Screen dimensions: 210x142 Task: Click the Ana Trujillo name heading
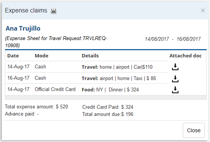(x=23, y=28)
